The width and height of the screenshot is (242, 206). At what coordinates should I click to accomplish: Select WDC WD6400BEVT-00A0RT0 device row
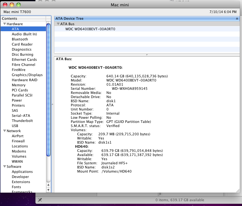[x=90, y=29]
